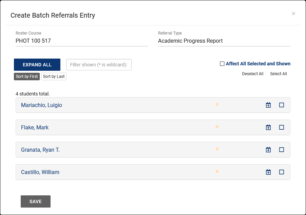
Task: Click the Save button
Action: tap(36, 201)
